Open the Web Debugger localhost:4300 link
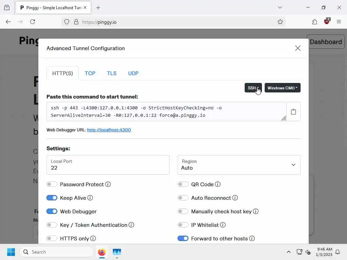 click(109, 130)
